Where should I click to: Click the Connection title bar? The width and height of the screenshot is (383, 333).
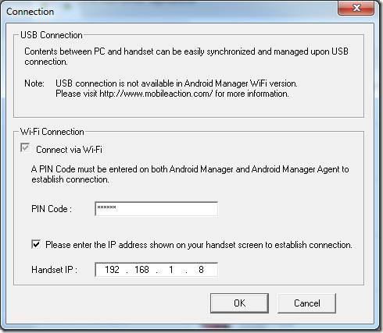[170, 12]
